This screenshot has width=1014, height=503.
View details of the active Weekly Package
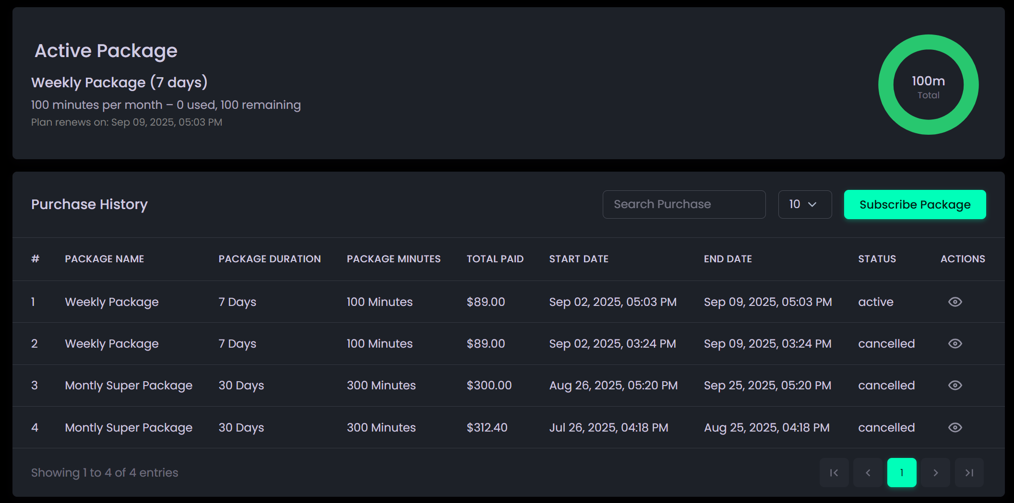(955, 302)
